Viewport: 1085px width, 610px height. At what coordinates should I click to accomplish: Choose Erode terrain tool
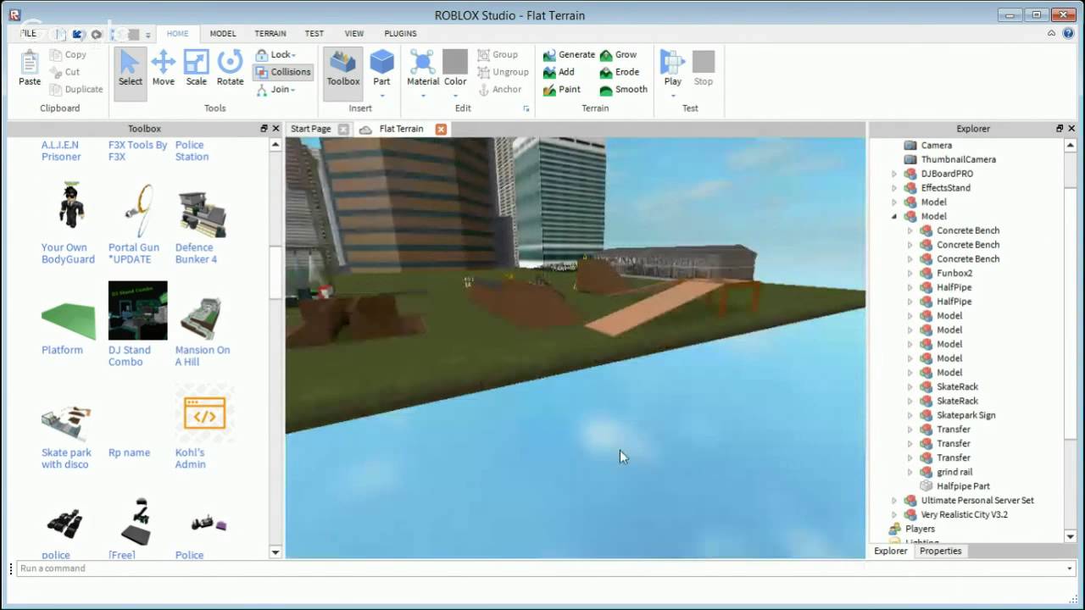[x=620, y=72]
